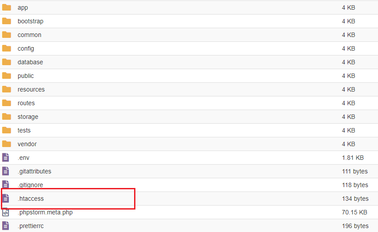Open the .gitattributes file
Screen dimensions: 378x232
(34, 171)
